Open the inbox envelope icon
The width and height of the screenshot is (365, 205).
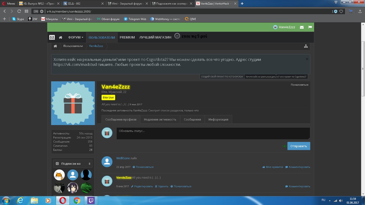pos(302,27)
